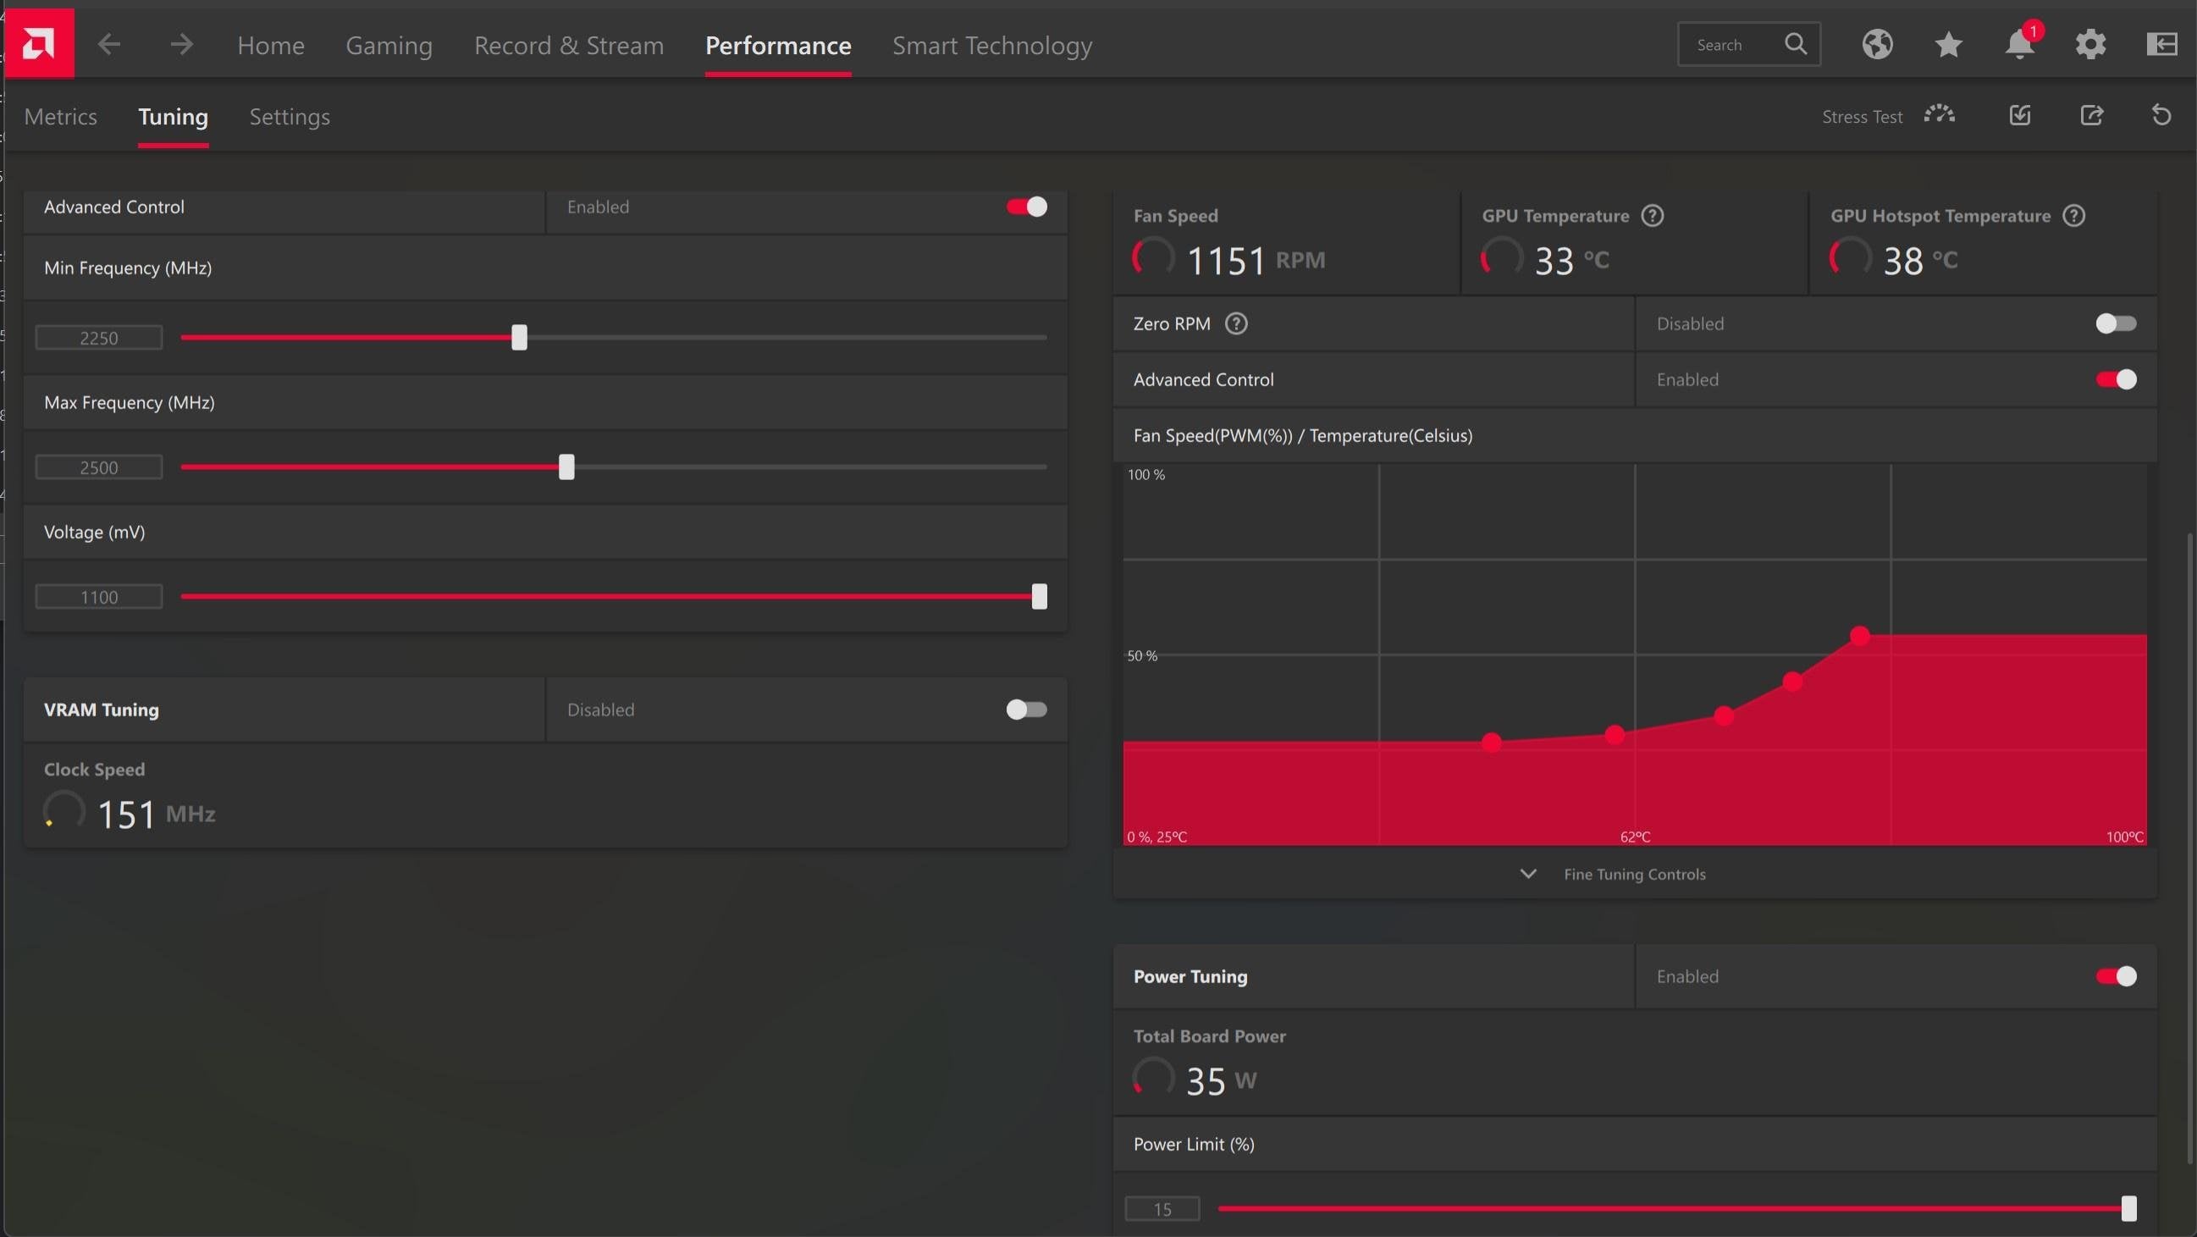Expand Fine Tuning Controls chevron
This screenshot has height=1237, width=2197.
click(x=1527, y=874)
